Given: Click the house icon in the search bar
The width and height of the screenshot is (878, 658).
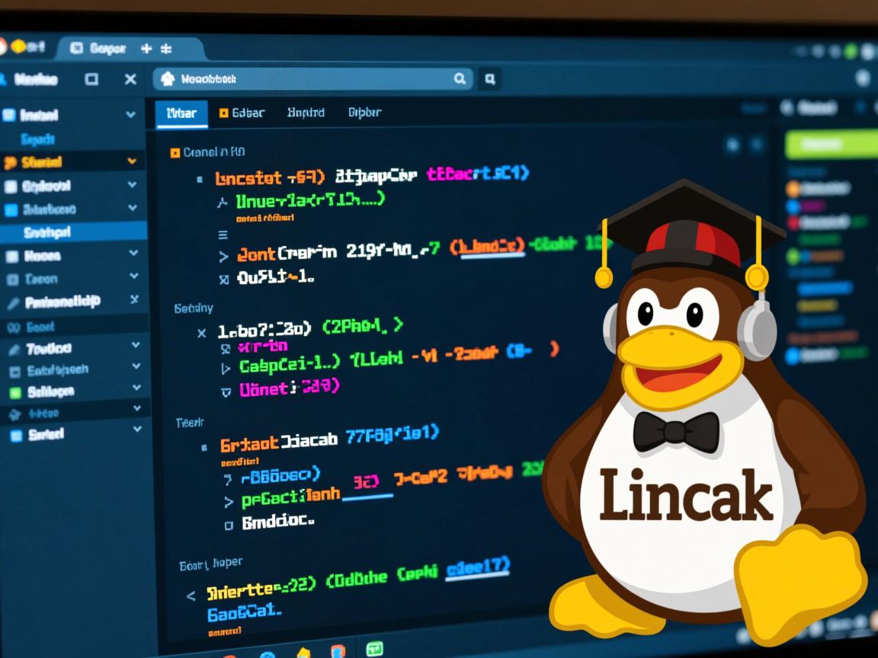Looking at the screenshot, I should coord(170,78).
